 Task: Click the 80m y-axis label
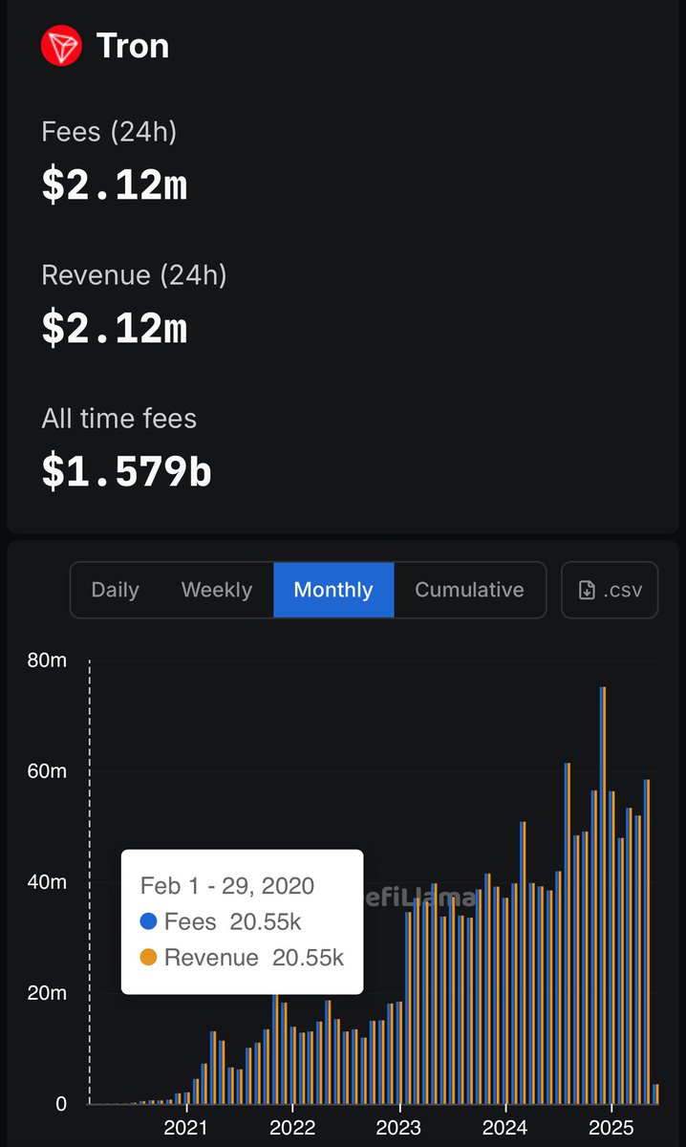[47, 660]
